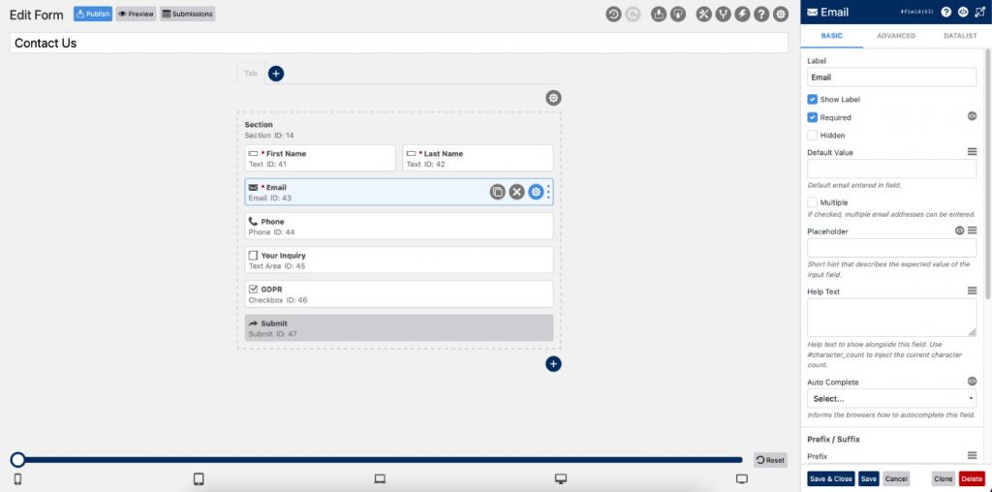The image size is (992, 492).
Task: Add a new tab with plus icon
Action: click(276, 74)
